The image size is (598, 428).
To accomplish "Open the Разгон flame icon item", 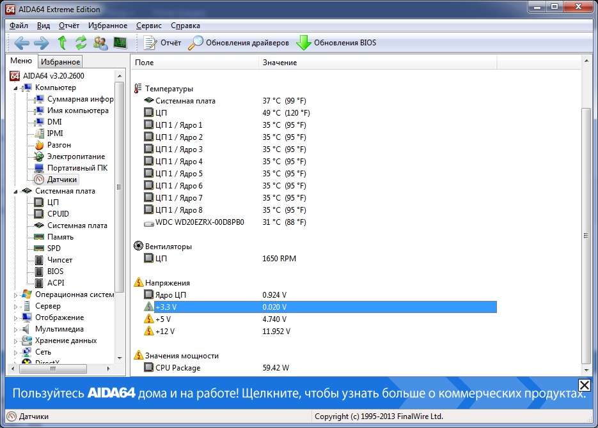I will coord(39,145).
